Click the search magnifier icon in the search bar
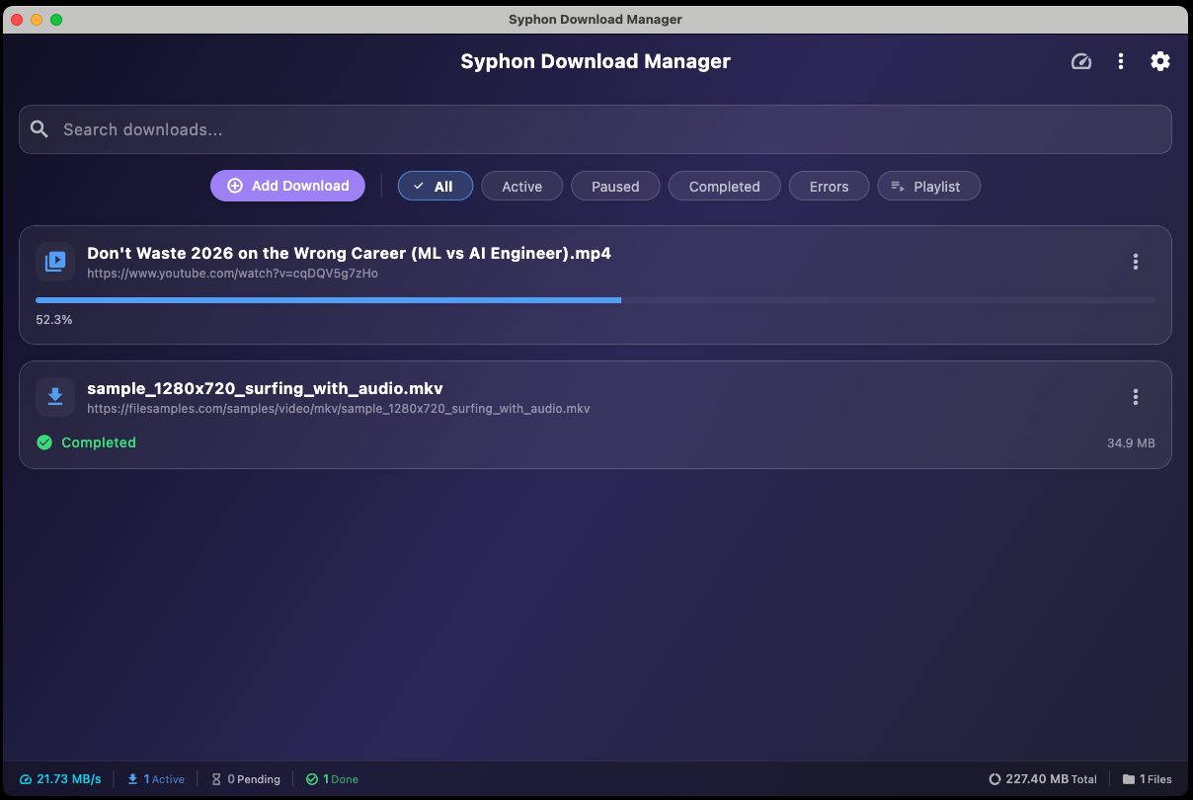 pyautogui.click(x=40, y=128)
